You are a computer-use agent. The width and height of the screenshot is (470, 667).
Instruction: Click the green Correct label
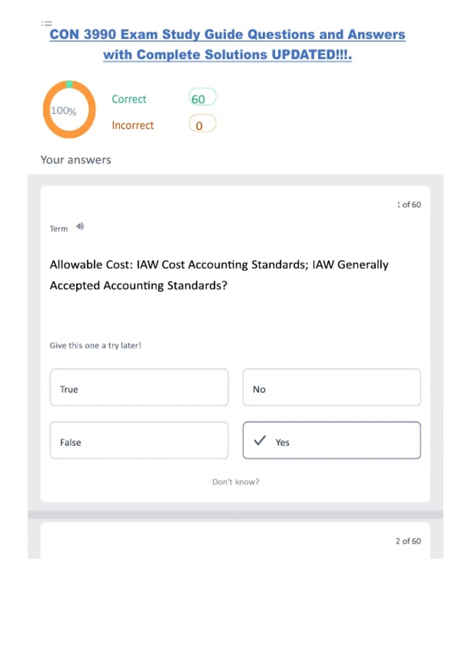[x=129, y=99]
